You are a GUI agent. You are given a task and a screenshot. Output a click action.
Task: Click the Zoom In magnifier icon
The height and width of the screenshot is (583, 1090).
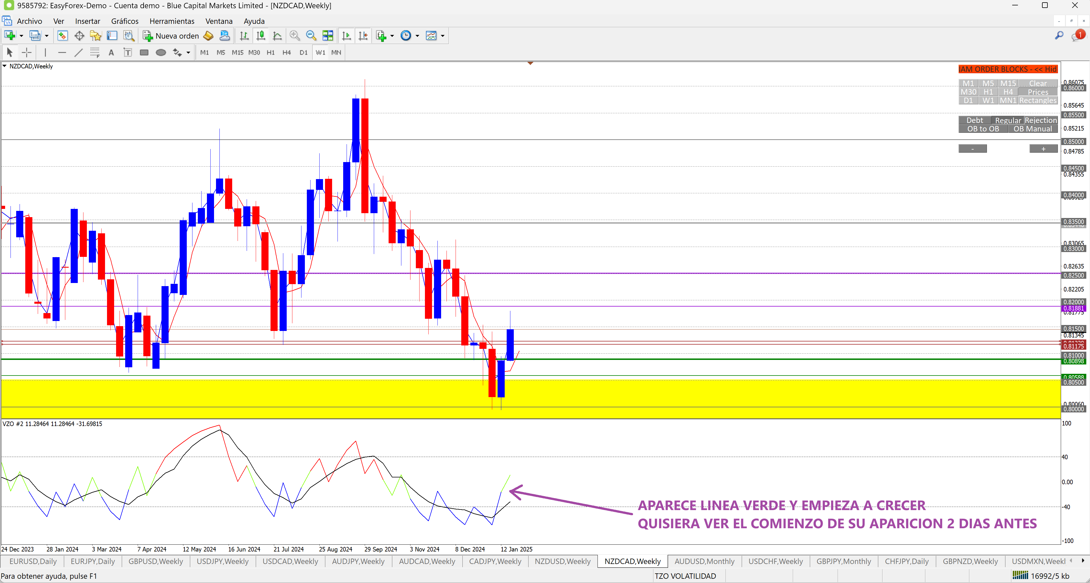(295, 36)
